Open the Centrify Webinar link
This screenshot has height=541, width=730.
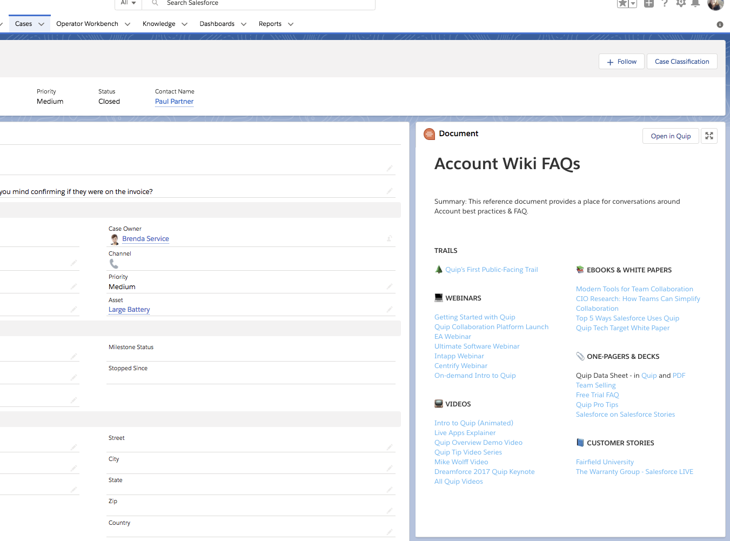click(x=461, y=365)
